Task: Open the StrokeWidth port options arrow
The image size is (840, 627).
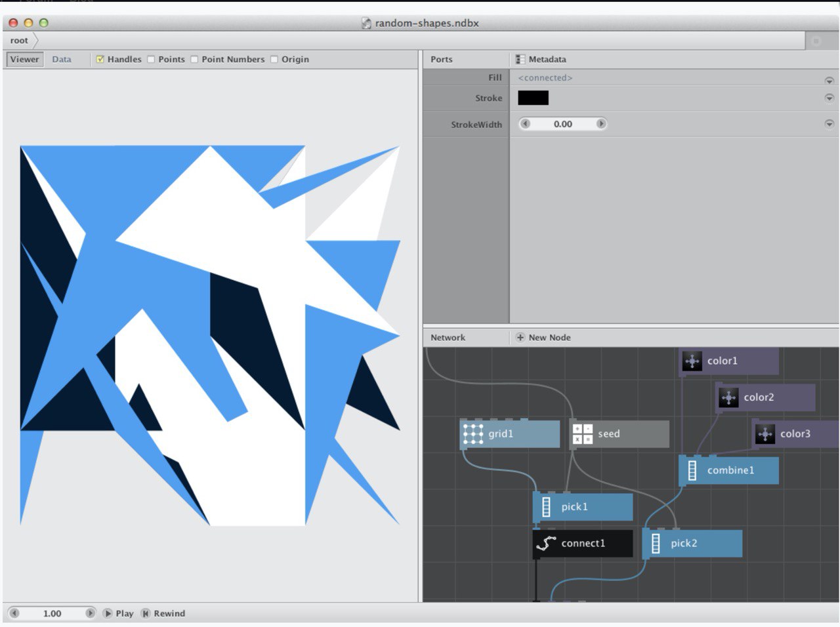Action: (829, 124)
